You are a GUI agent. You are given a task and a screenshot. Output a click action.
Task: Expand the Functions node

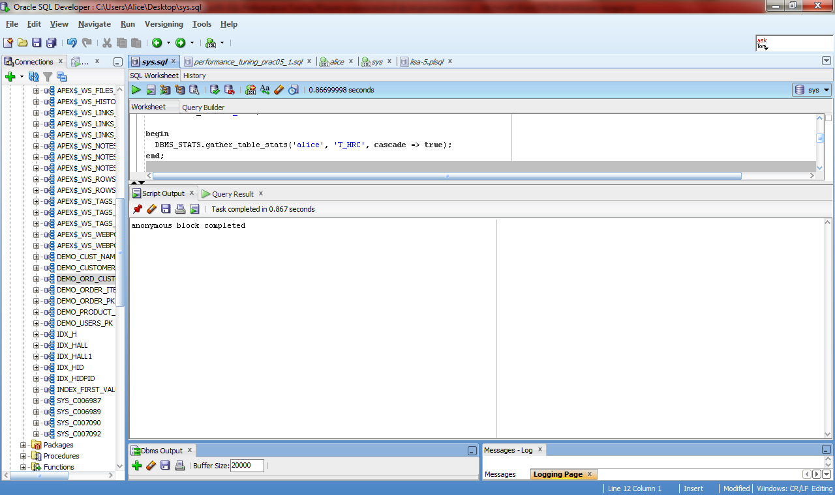(23, 467)
